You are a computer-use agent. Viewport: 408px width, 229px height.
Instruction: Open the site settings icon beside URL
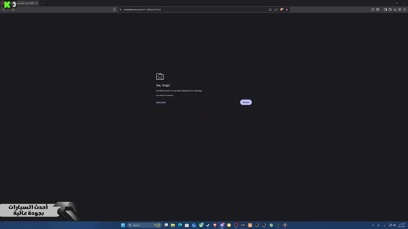coord(120,10)
